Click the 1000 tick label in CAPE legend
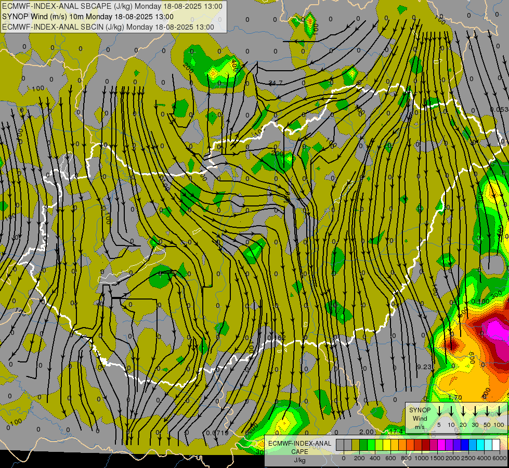Viewport: 509px width, 468px height. tap(422, 458)
